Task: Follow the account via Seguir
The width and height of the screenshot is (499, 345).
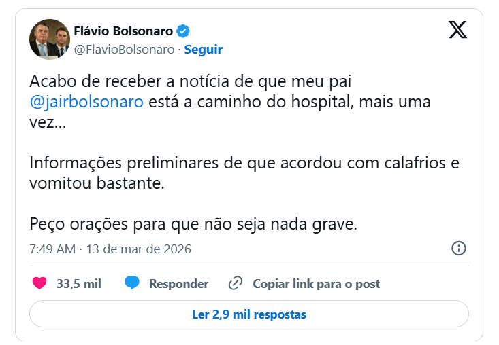Action: tap(204, 50)
